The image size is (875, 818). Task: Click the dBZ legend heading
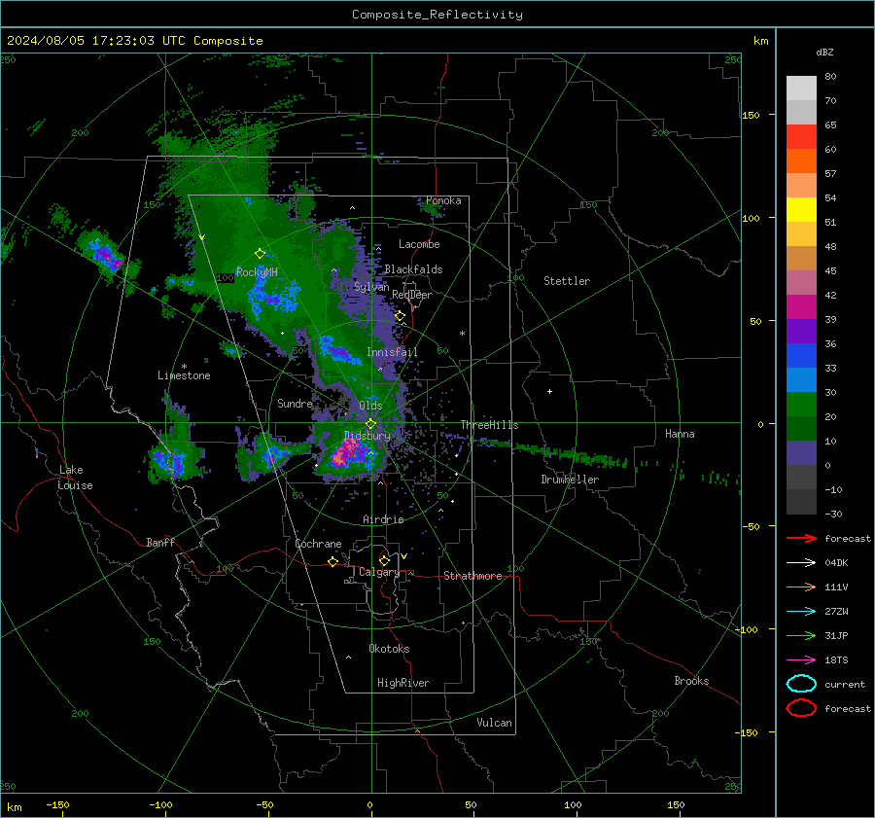coord(824,52)
